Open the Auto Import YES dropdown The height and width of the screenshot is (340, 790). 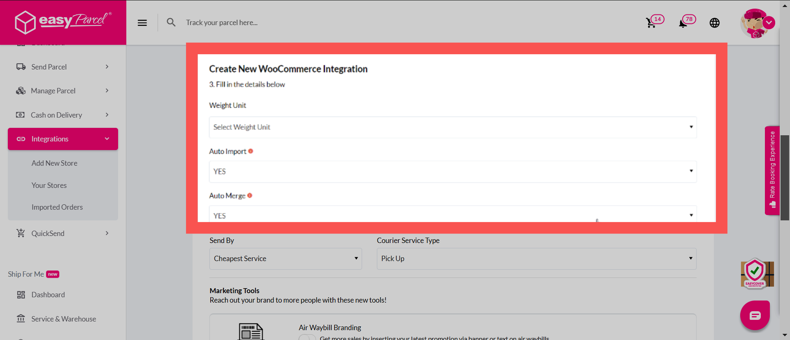click(x=453, y=171)
